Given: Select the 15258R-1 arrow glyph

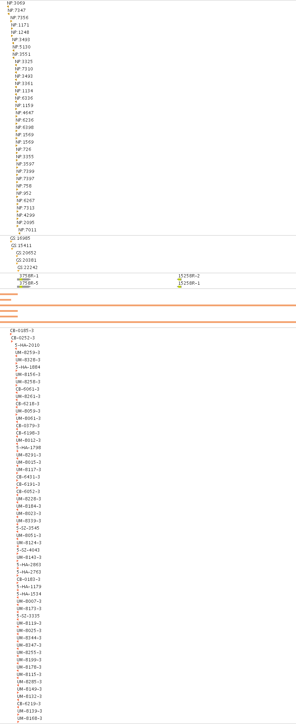Looking at the screenshot, I should tap(179, 287).
